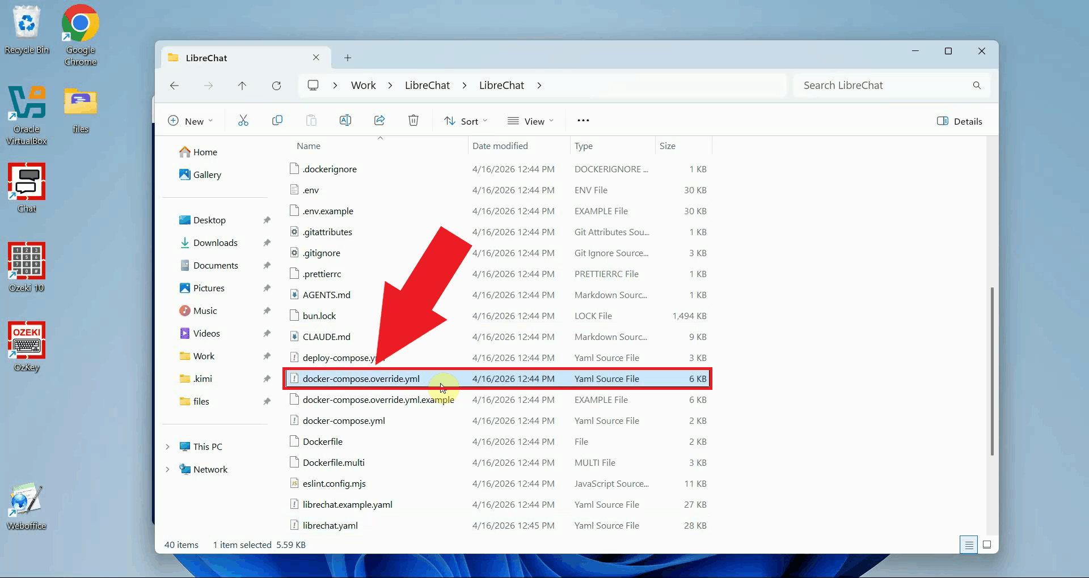
Task: Click the Rename icon in toolbar
Action: click(345, 121)
